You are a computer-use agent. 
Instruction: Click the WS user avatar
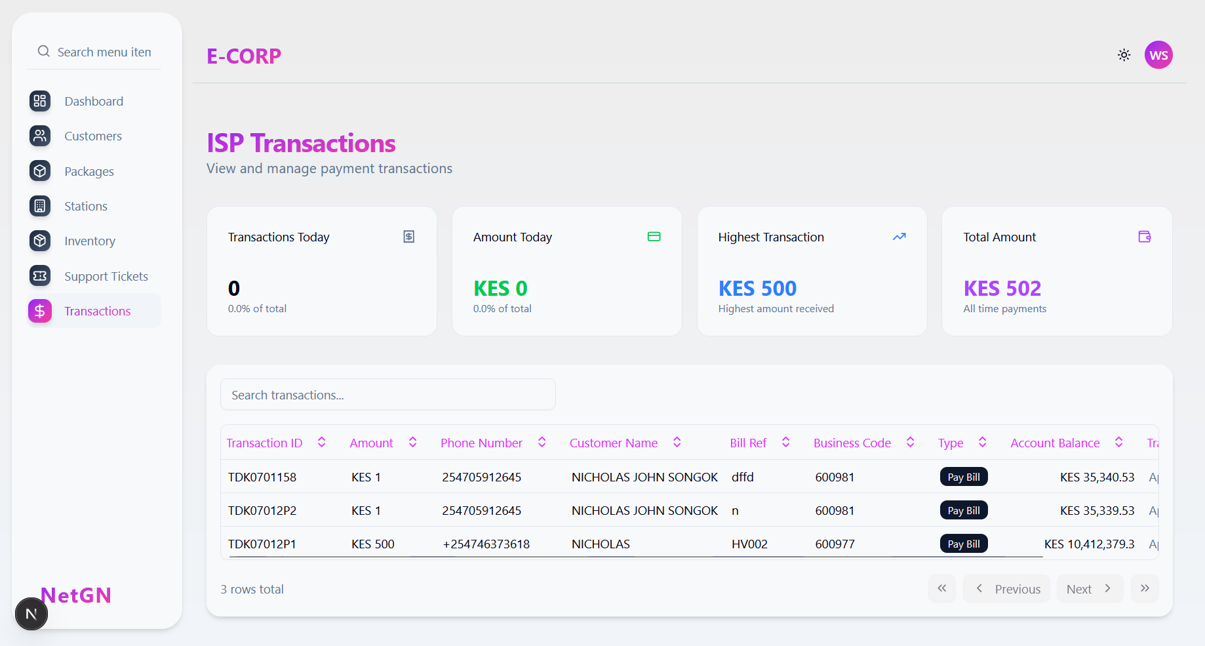point(1158,55)
